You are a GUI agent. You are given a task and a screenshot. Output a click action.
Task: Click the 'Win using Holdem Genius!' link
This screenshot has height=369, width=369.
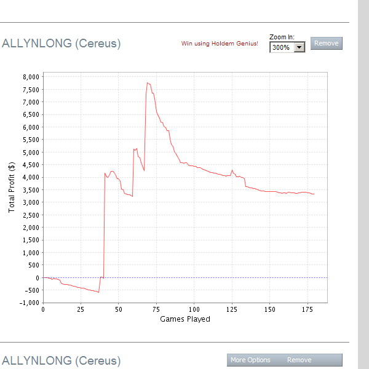(x=220, y=44)
